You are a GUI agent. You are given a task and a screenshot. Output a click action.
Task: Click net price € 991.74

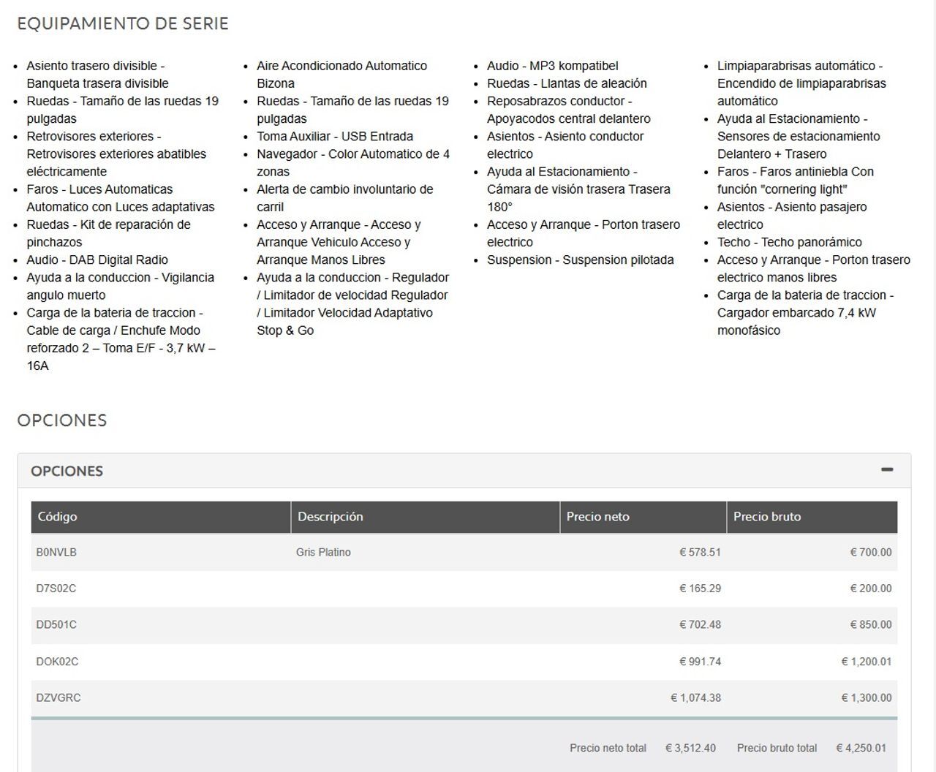click(700, 662)
